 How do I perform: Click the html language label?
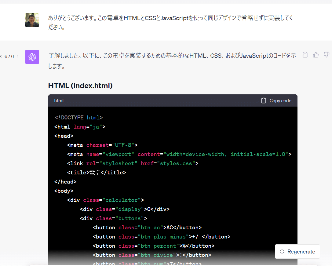tap(59, 101)
